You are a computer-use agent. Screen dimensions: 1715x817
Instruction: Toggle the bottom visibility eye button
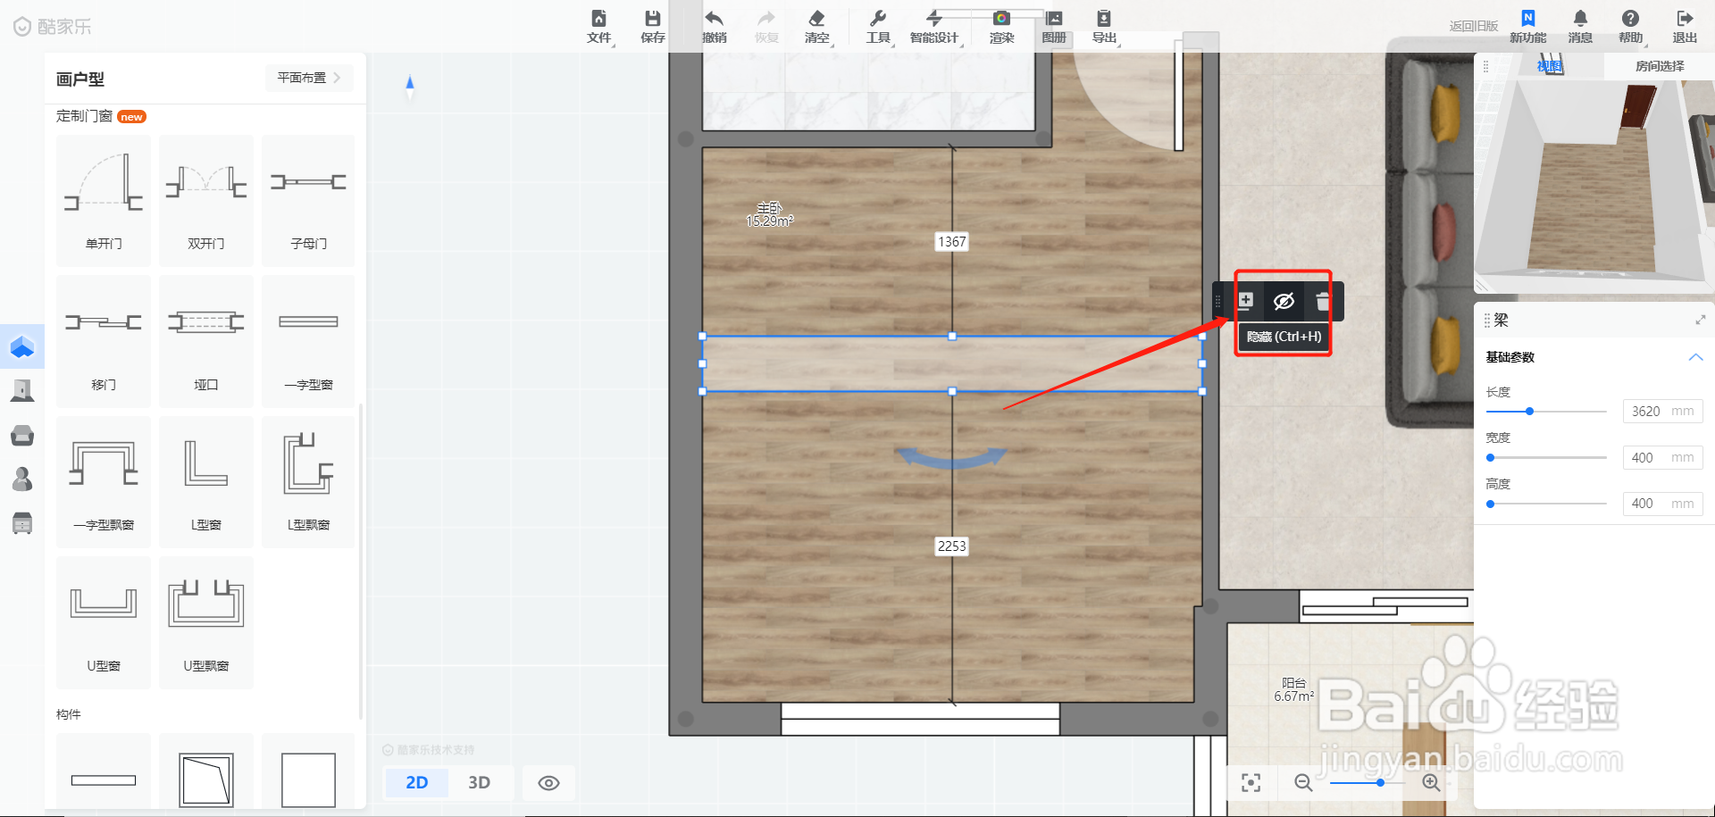pos(548,783)
